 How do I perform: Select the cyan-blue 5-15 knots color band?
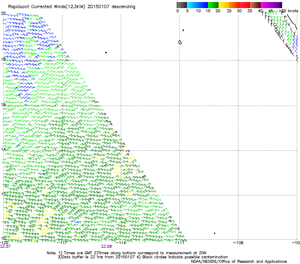coord(197,5)
